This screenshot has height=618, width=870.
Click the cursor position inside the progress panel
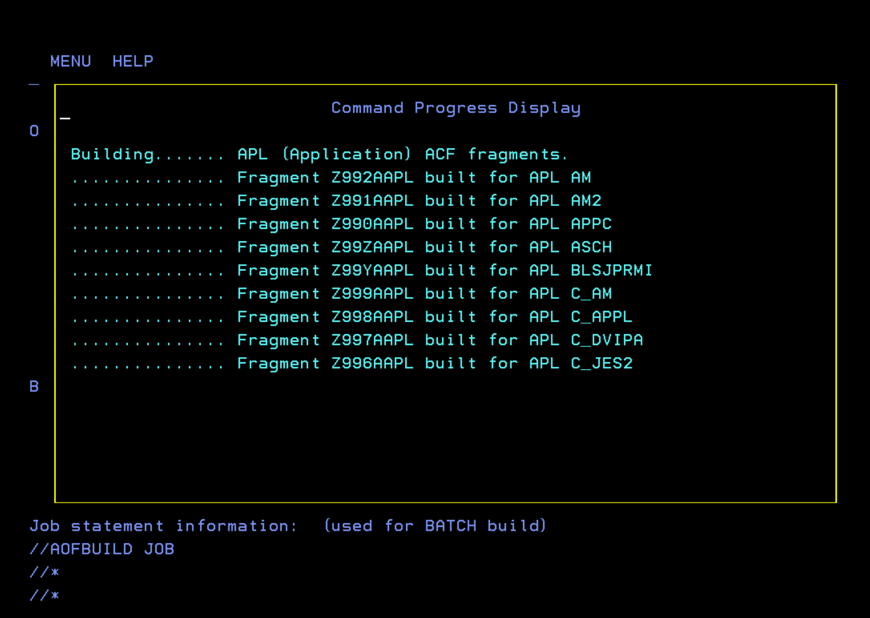click(64, 118)
